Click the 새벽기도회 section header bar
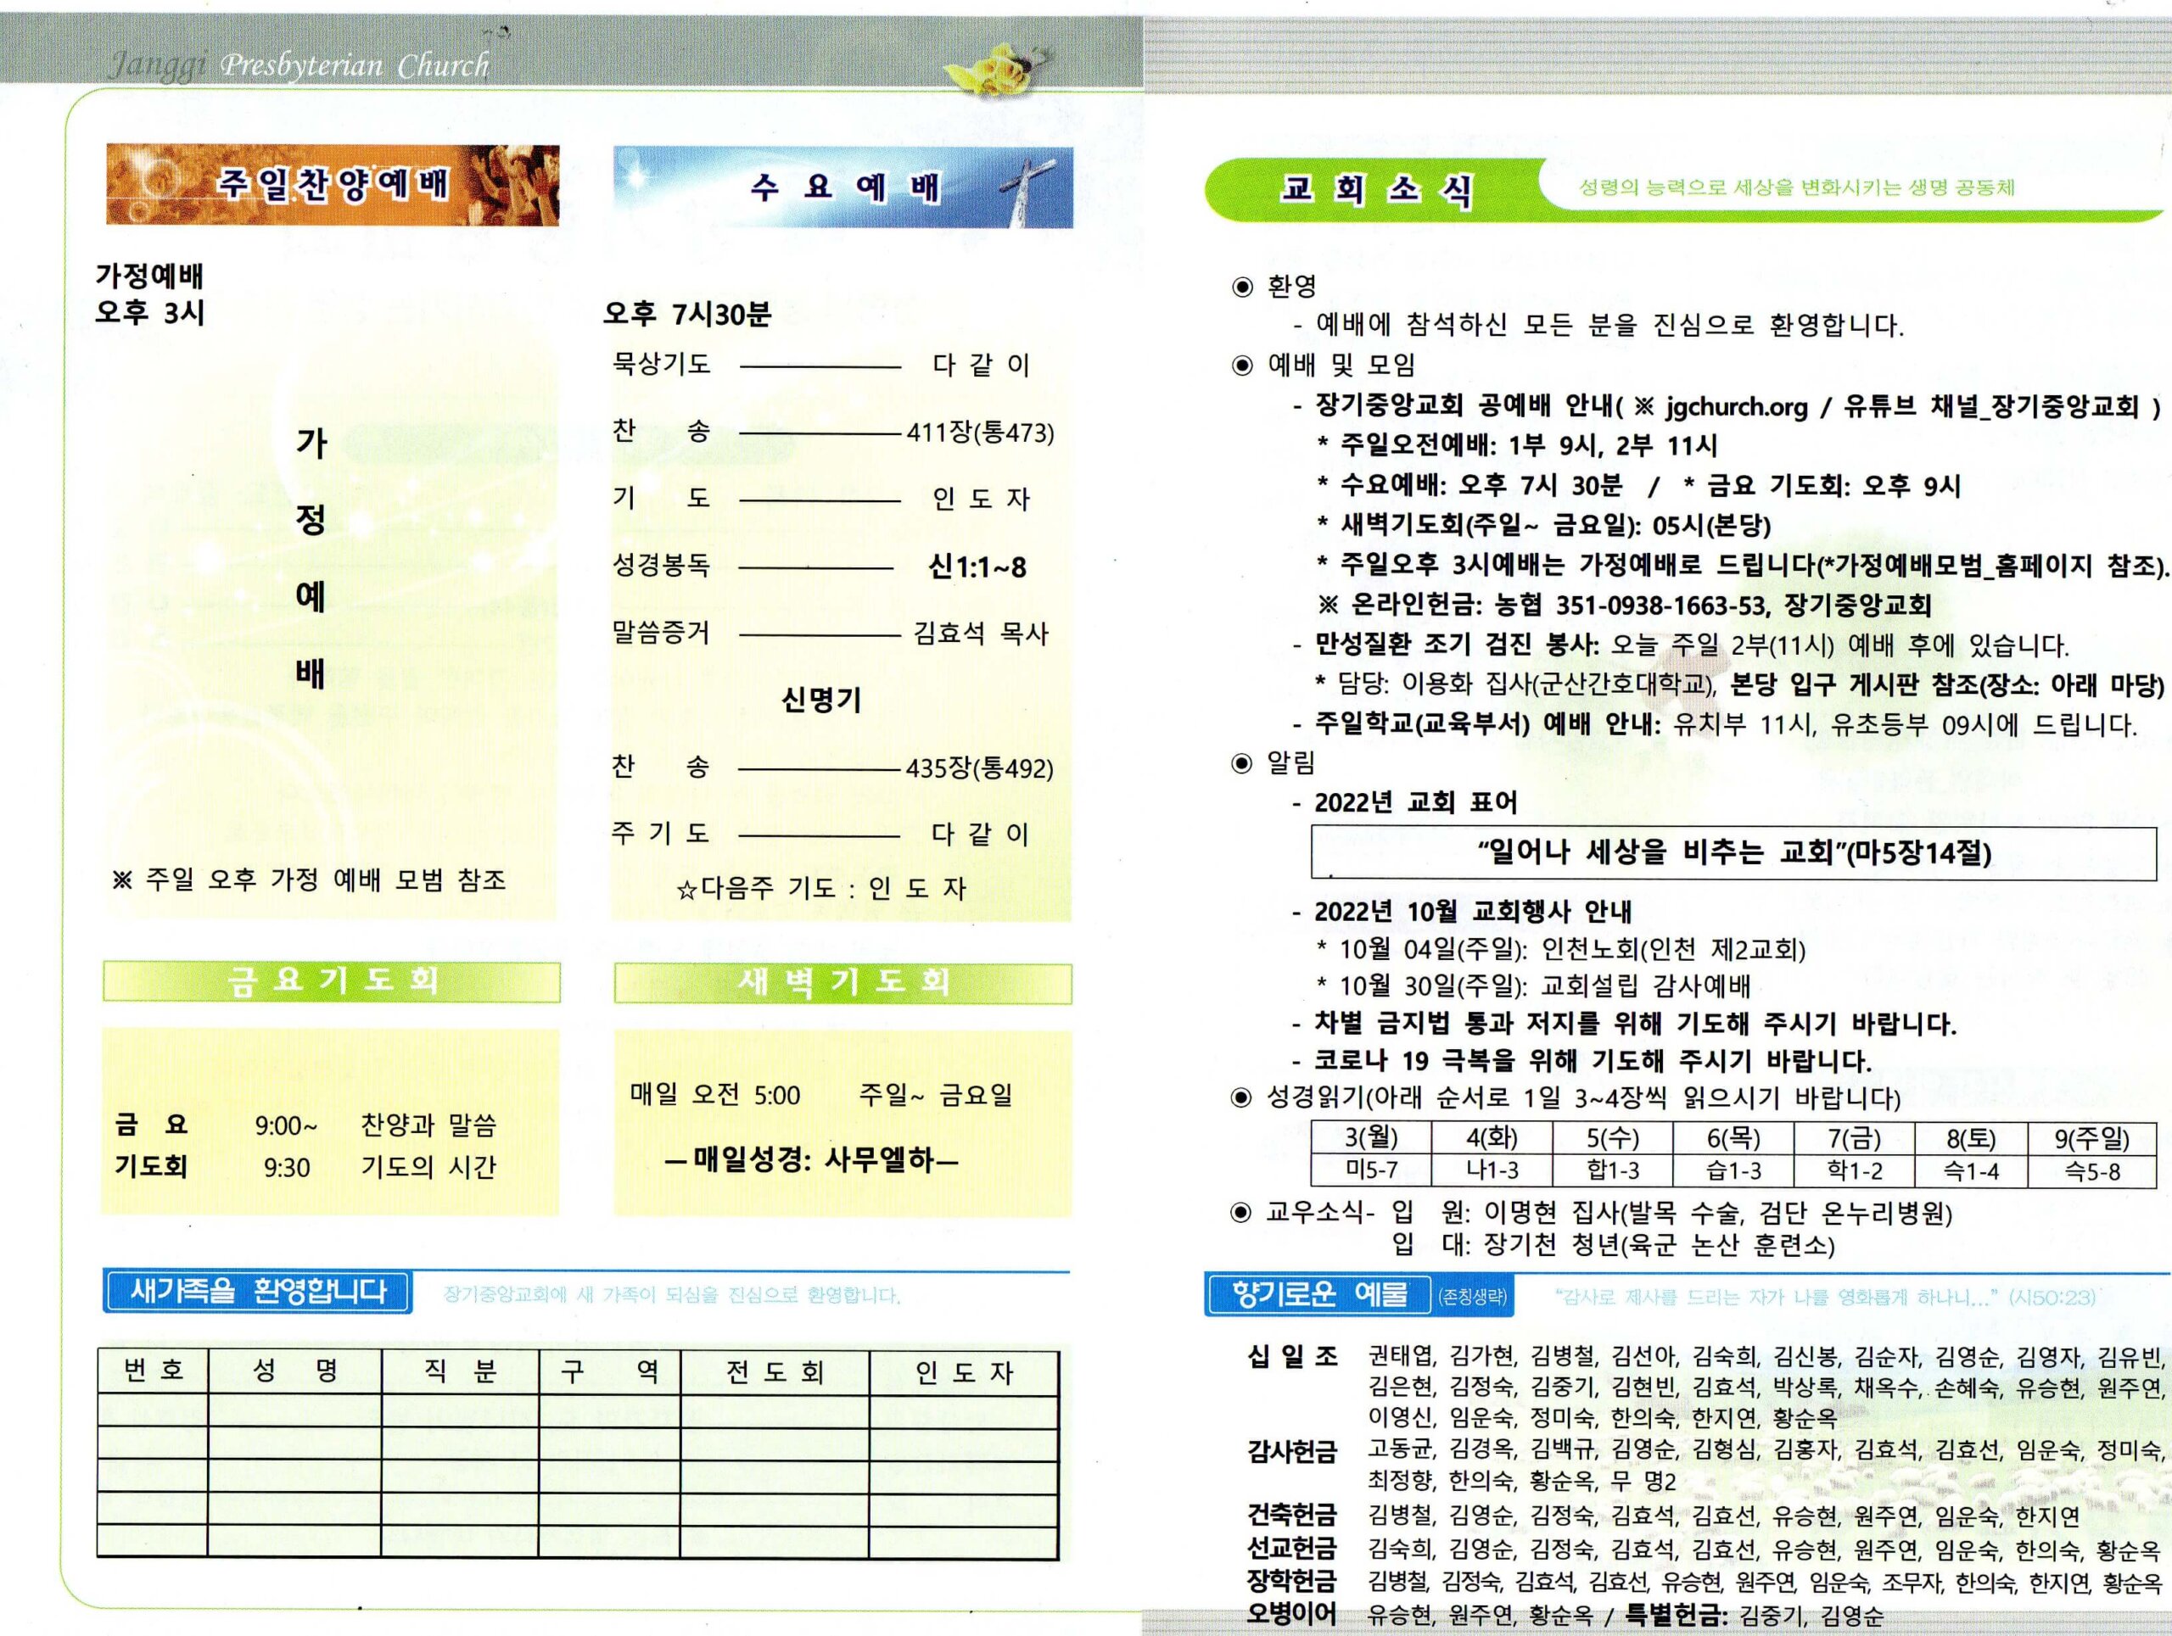Screen dimensions: 2172x1636 click(x=842, y=982)
